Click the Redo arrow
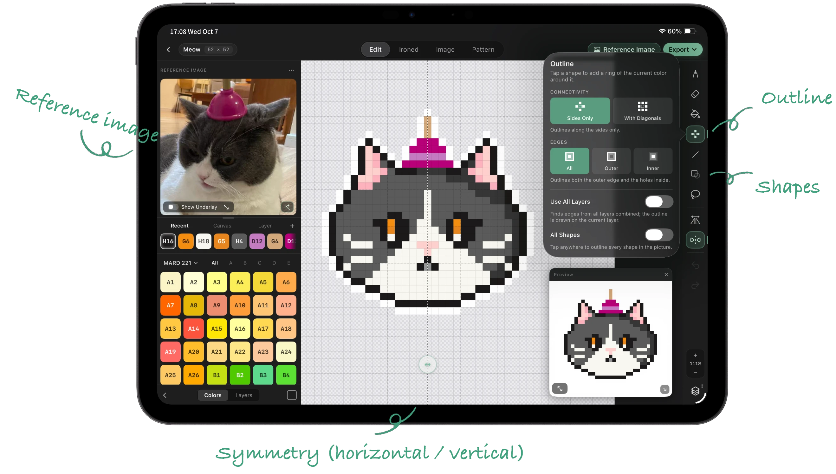Image resolution: width=836 pixels, height=474 pixels. (x=695, y=286)
